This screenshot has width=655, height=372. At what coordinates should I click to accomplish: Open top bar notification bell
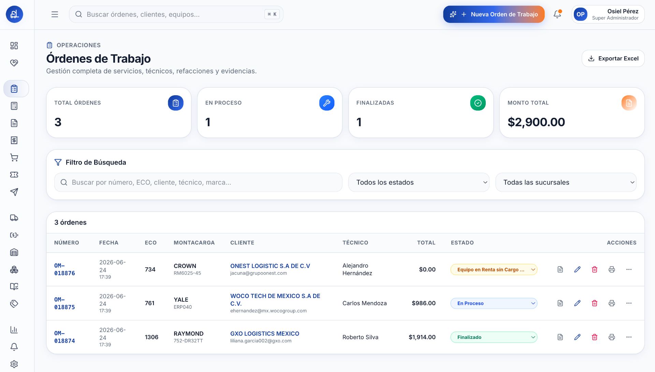pos(557,14)
